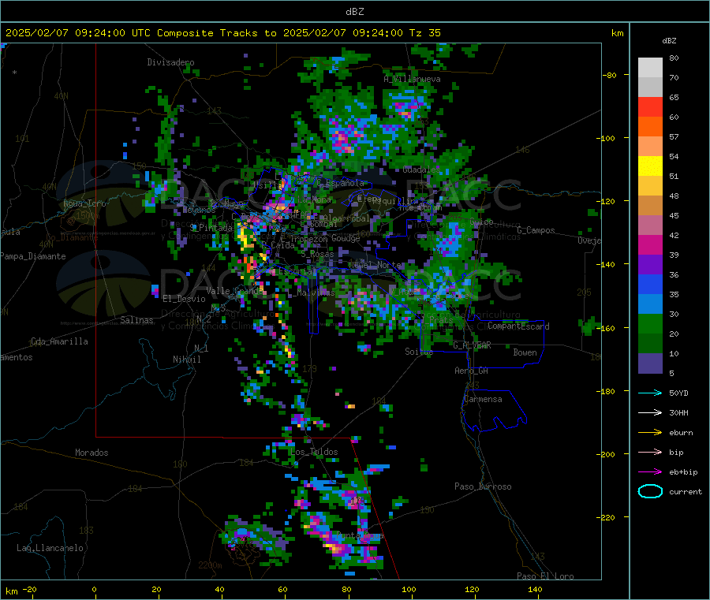Click the cyan 'current' ellipse legend icon
The width and height of the screenshot is (710, 600).
tap(650, 491)
